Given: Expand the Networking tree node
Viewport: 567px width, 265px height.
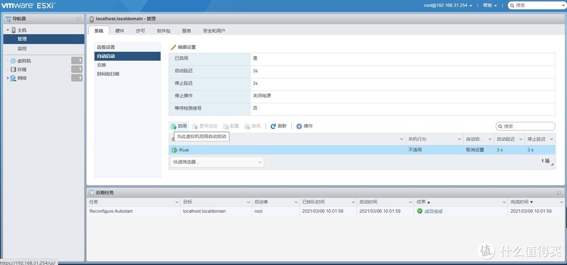Looking at the screenshot, I should click(x=8, y=78).
